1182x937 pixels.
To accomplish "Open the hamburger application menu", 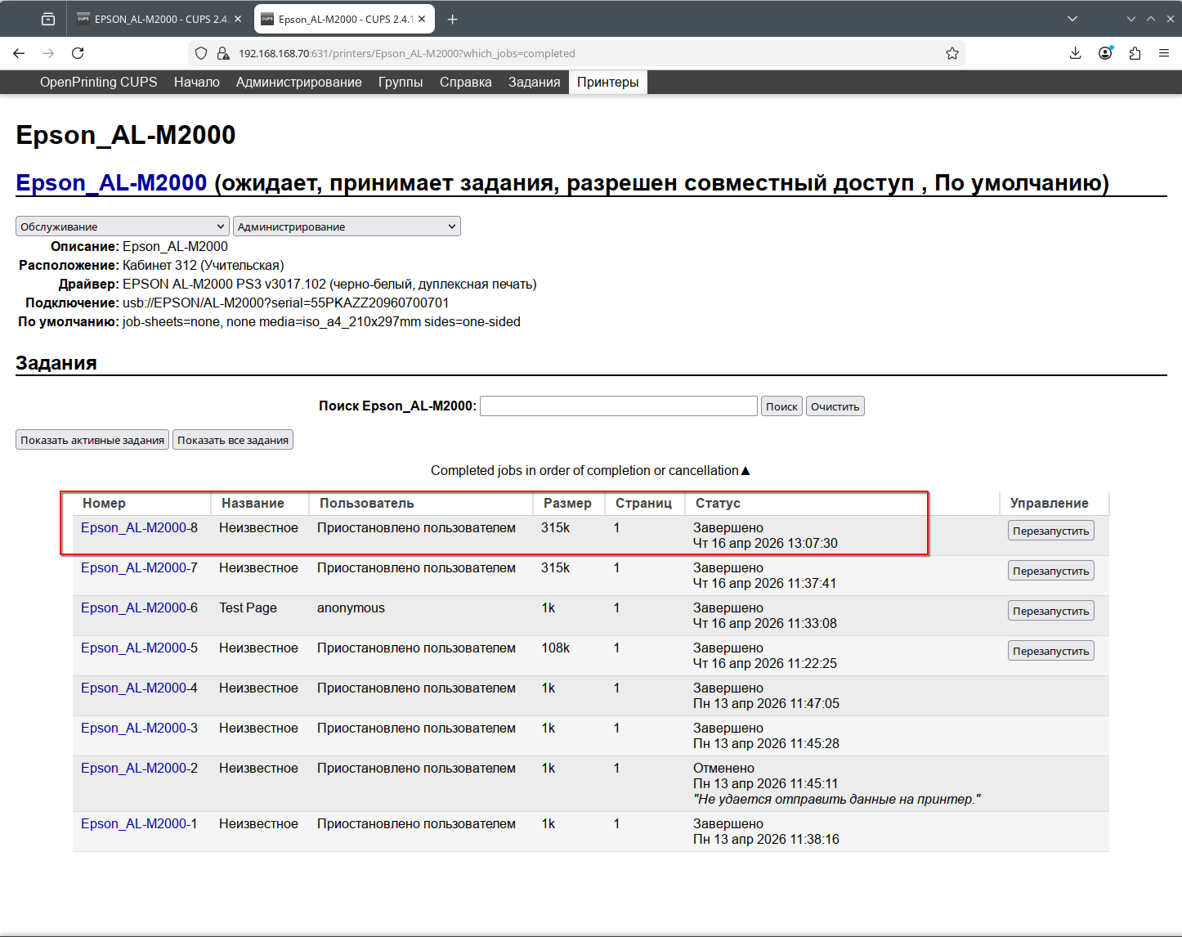I will coord(1163,53).
